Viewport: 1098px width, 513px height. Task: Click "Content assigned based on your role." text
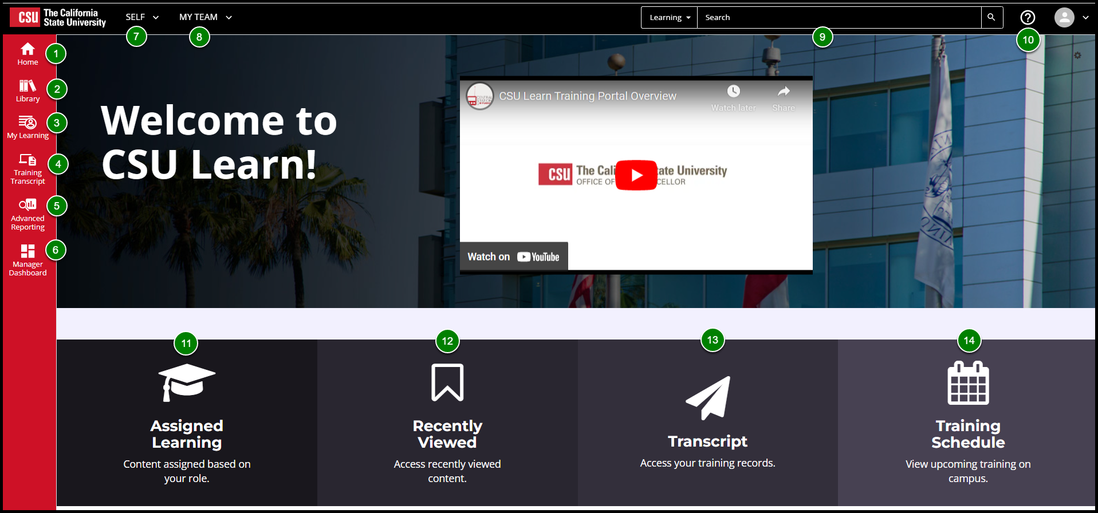[x=187, y=471]
